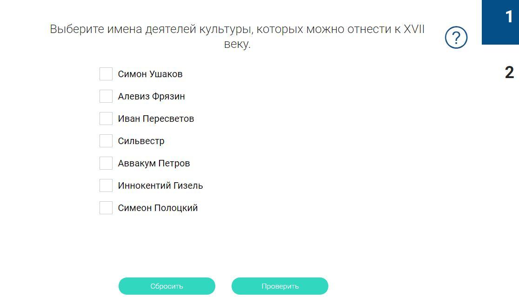This screenshot has width=519, height=297.
Task: Click the label text Иван Пересветов
Action: 156,119
